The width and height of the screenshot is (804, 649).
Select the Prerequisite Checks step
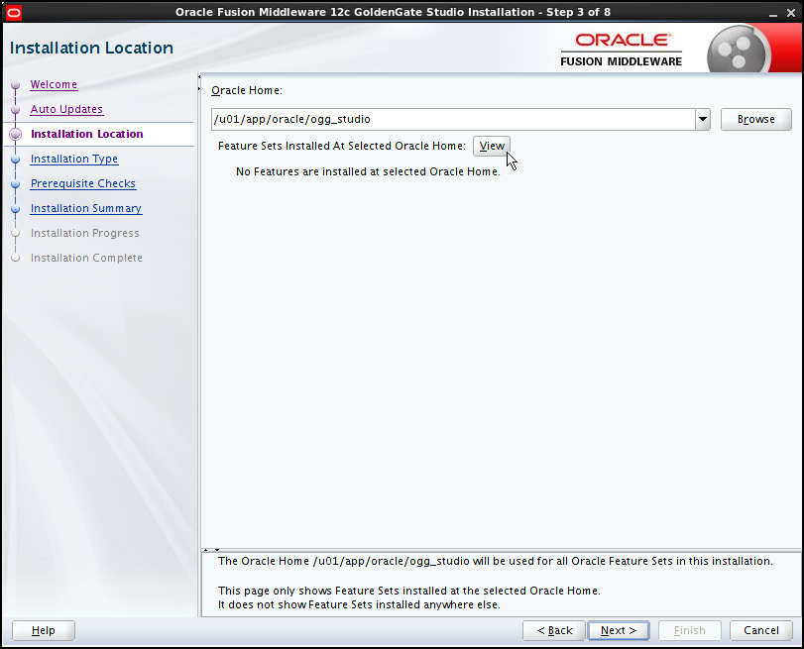[82, 183]
